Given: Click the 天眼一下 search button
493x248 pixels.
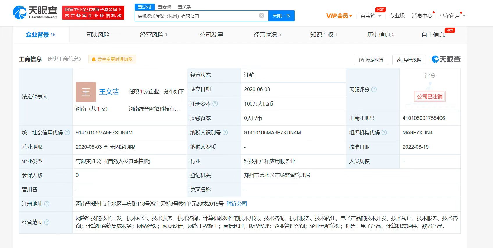Looking at the screenshot, I should point(281,16).
